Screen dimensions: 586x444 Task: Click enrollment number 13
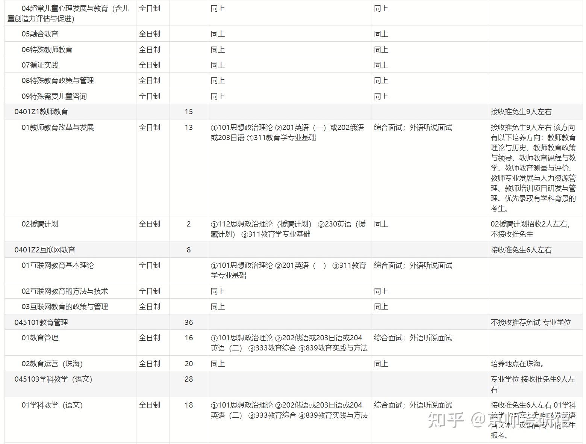click(x=189, y=127)
